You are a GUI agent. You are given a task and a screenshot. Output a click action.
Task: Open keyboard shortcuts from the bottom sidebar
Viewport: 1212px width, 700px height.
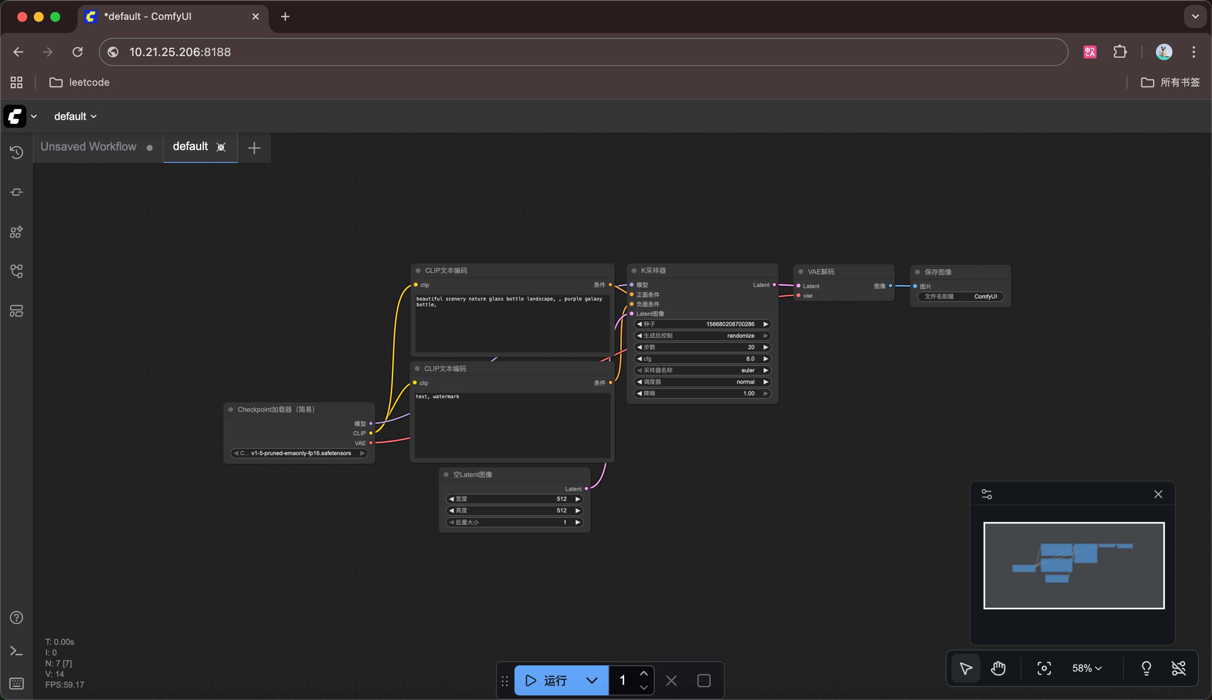click(x=17, y=683)
